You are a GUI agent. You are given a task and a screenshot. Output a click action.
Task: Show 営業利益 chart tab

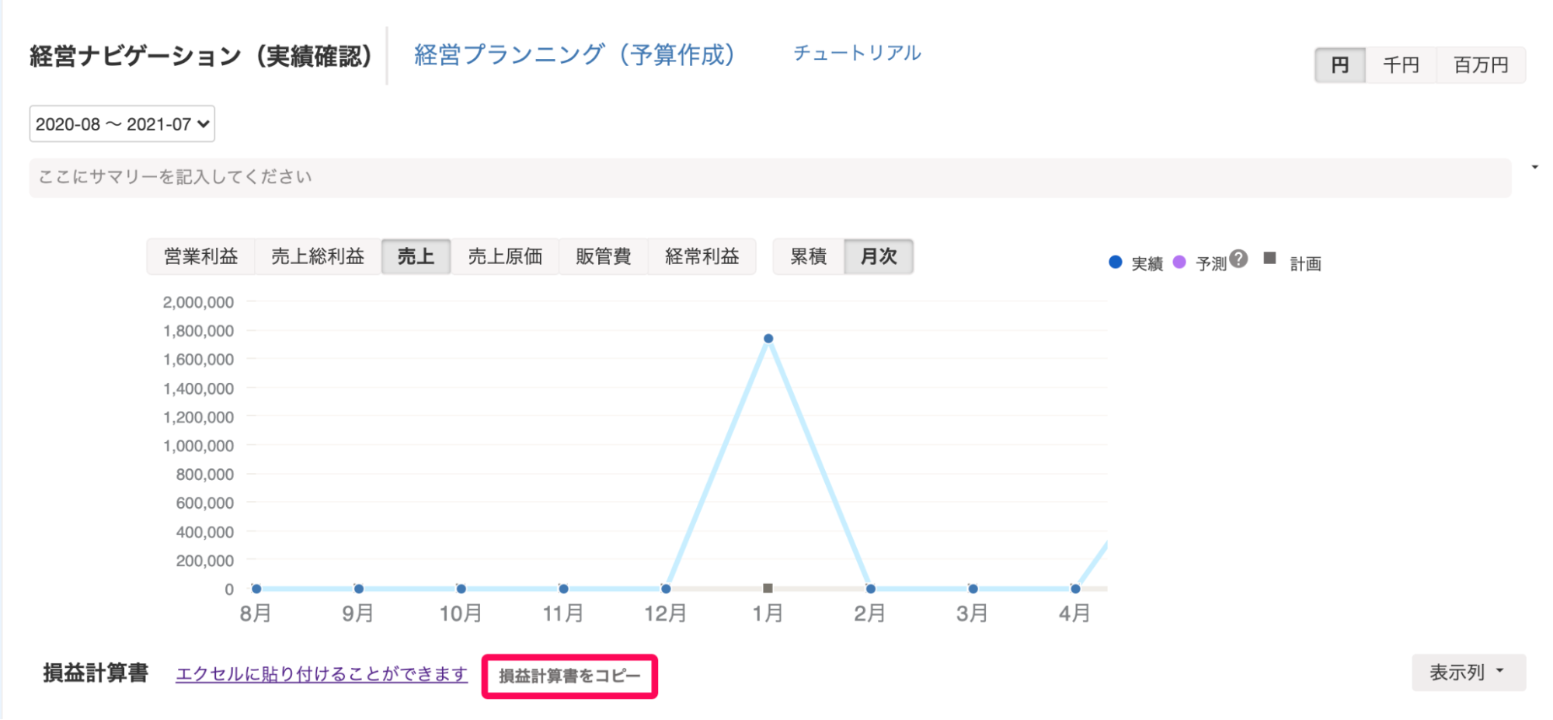[x=201, y=257]
